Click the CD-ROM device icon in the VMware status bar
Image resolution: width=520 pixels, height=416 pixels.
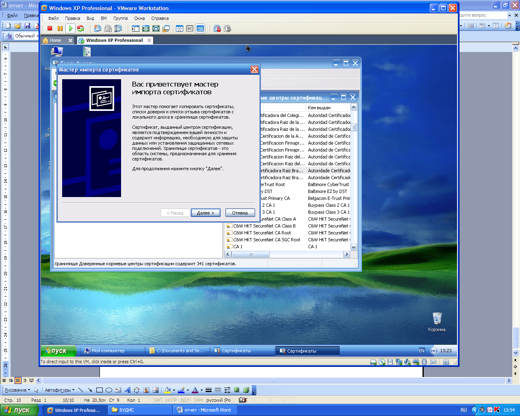[382, 362]
